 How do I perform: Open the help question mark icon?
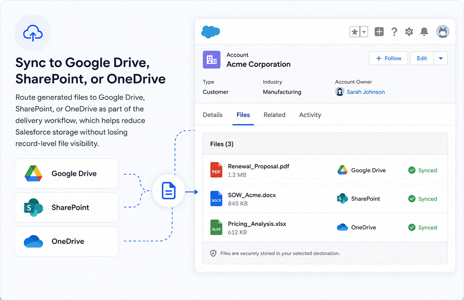(x=394, y=32)
